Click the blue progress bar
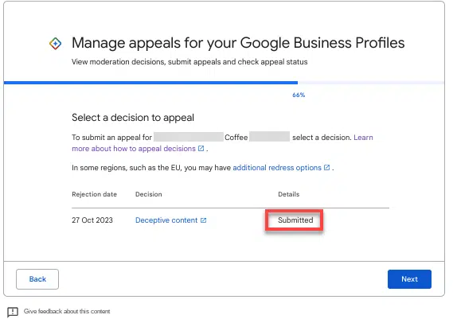The image size is (453, 319). [x=150, y=83]
